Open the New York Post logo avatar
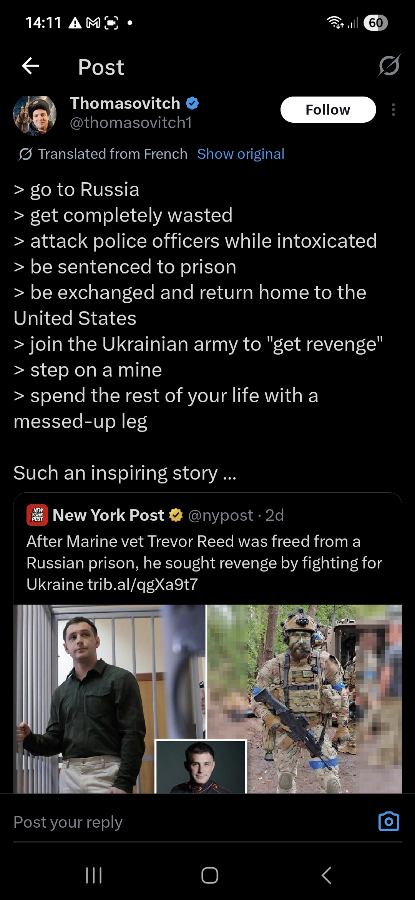The height and width of the screenshot is (900, 415). coord(37,515)
